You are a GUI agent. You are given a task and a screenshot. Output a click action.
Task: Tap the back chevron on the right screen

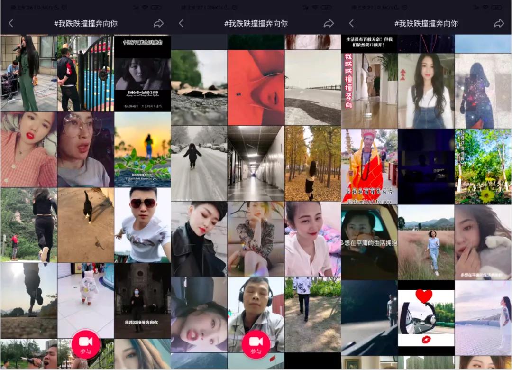point(352,23)
